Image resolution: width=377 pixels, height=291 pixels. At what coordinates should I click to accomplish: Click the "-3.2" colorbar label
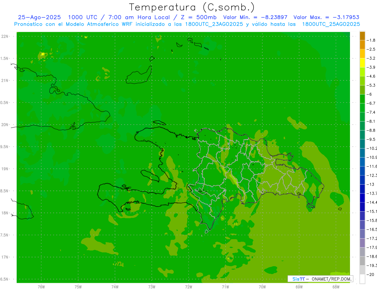point(371,58)
